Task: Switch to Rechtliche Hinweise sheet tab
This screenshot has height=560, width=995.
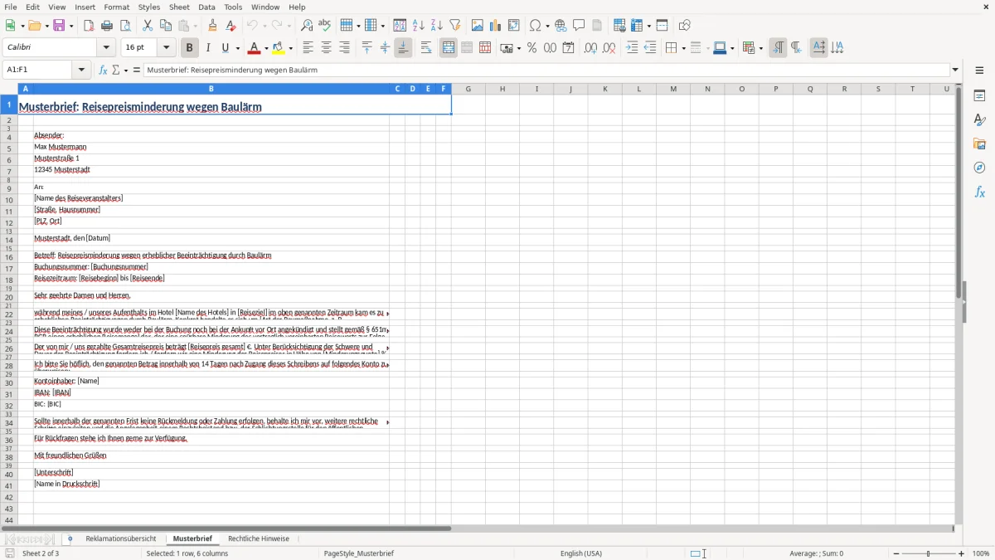Action: (x=259, y=538)
